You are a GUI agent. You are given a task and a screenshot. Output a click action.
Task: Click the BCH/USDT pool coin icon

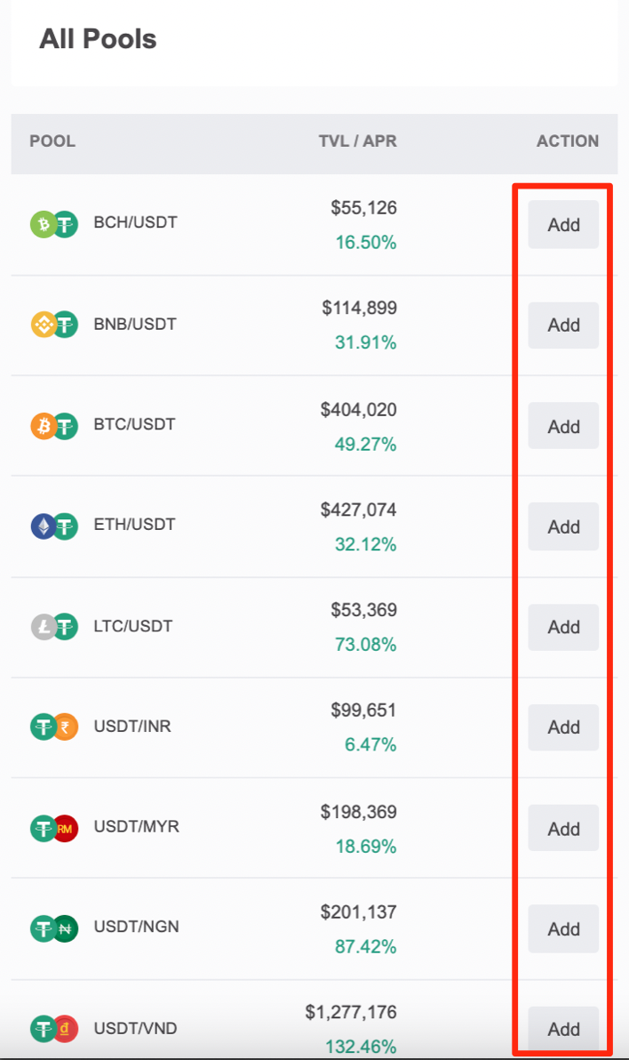[54, 224]
